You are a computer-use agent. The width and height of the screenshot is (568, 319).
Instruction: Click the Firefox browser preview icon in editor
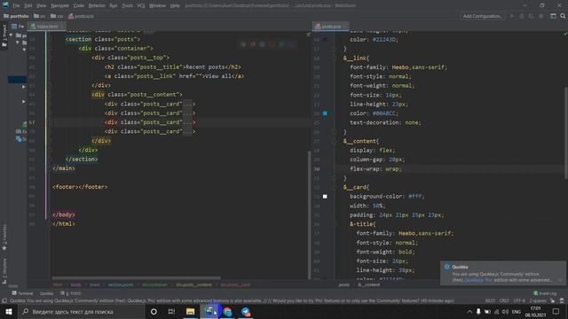click(x=252, y=44)
